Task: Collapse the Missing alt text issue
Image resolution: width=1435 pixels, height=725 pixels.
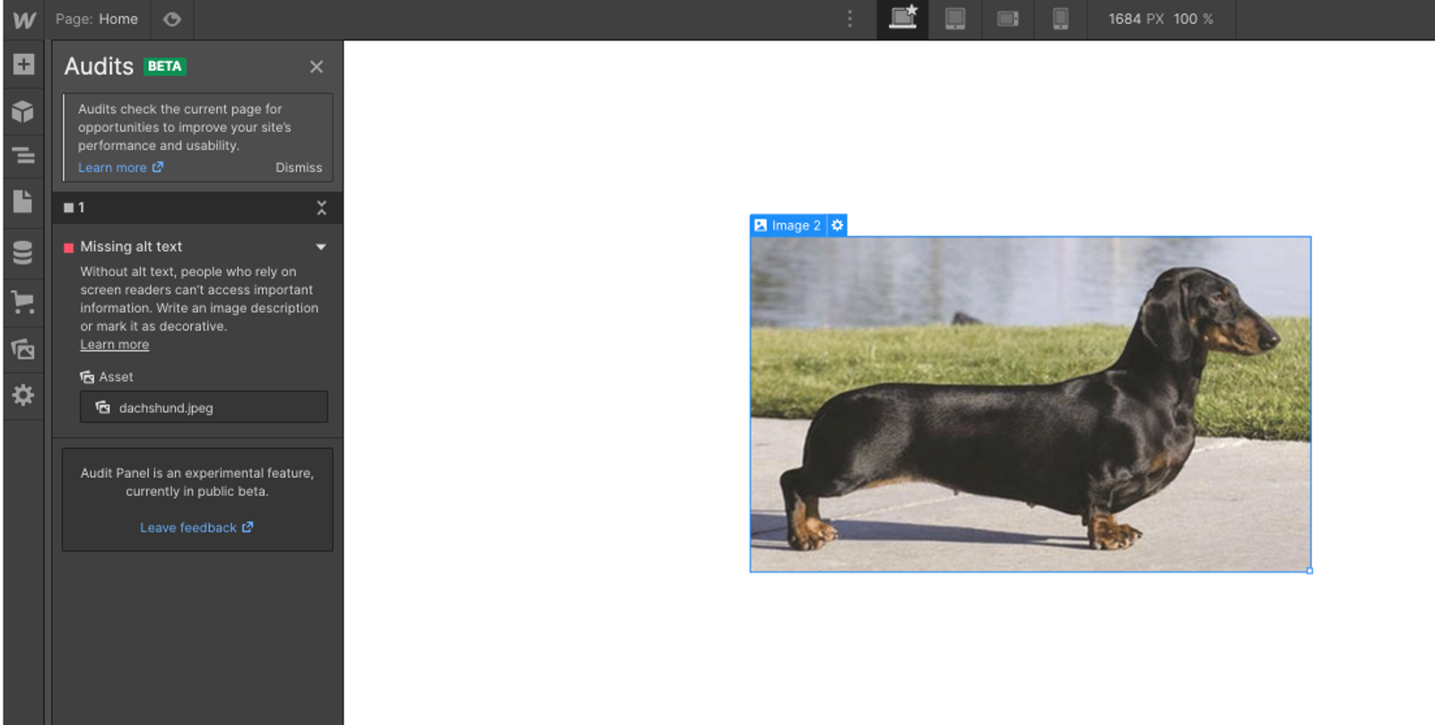Action: tap(321, 246)
